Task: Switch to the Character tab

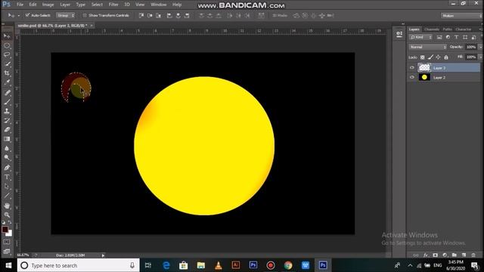Action: pos(464,29)
